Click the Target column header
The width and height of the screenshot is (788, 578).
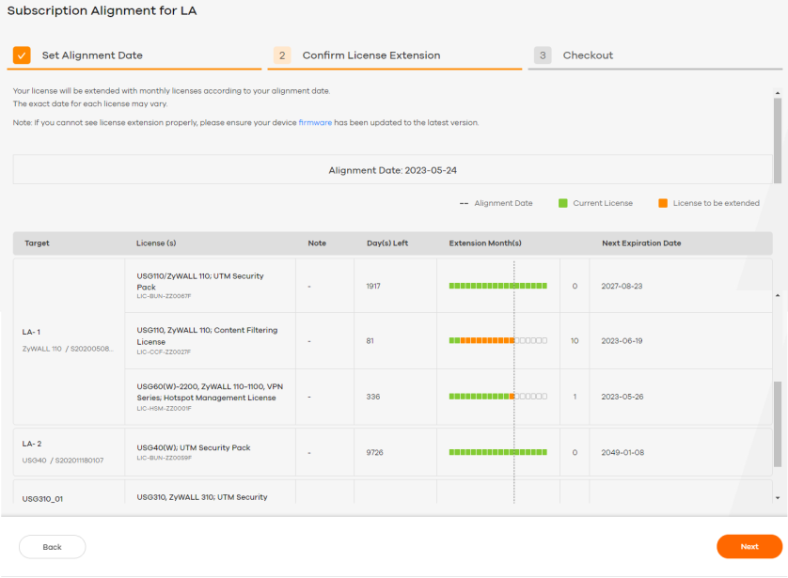coord(37,243)
